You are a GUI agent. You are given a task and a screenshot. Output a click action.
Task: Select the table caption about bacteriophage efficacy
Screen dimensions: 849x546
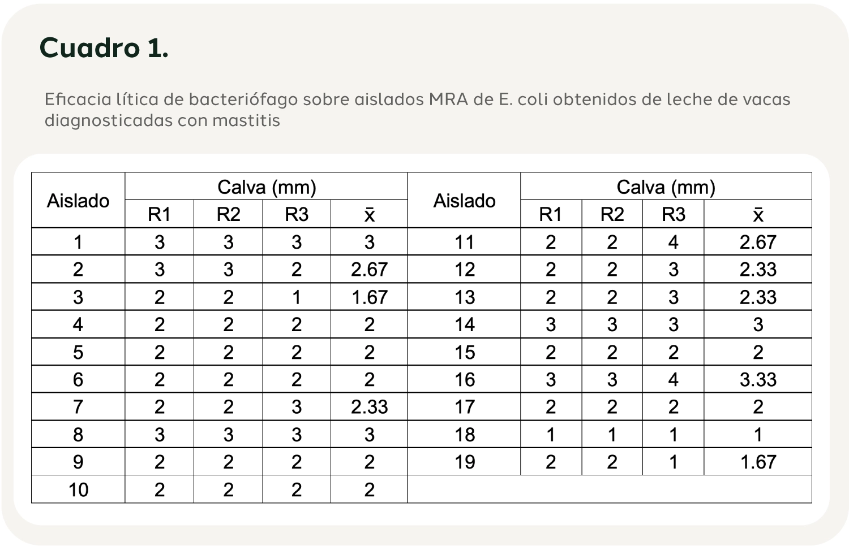[417, 110]
